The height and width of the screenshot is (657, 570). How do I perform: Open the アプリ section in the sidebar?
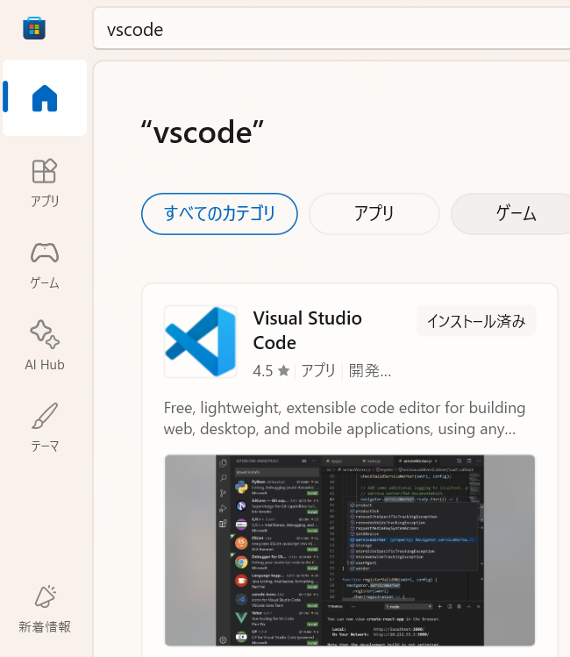coord(45,182)
